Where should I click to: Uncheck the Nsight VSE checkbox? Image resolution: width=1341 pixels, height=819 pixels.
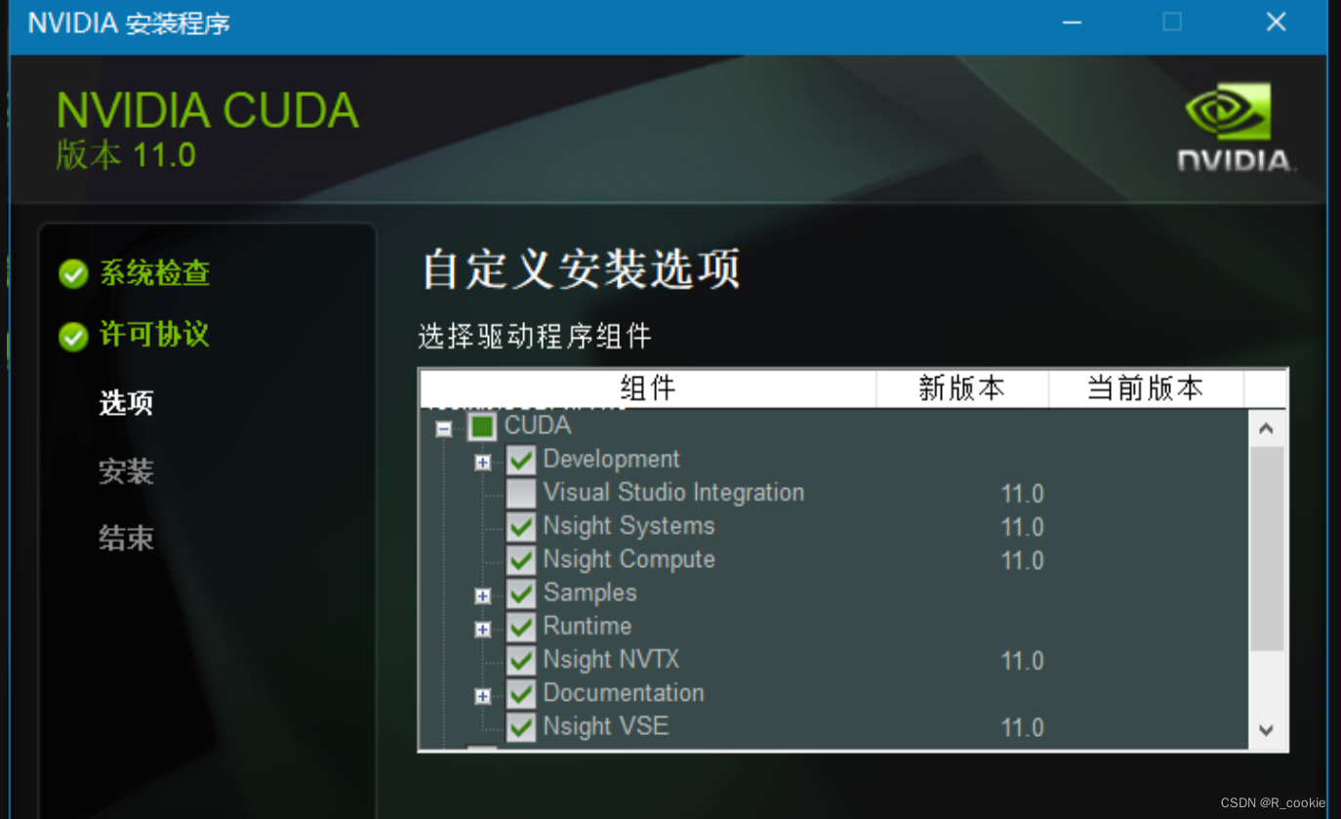[x=521, y=726]
